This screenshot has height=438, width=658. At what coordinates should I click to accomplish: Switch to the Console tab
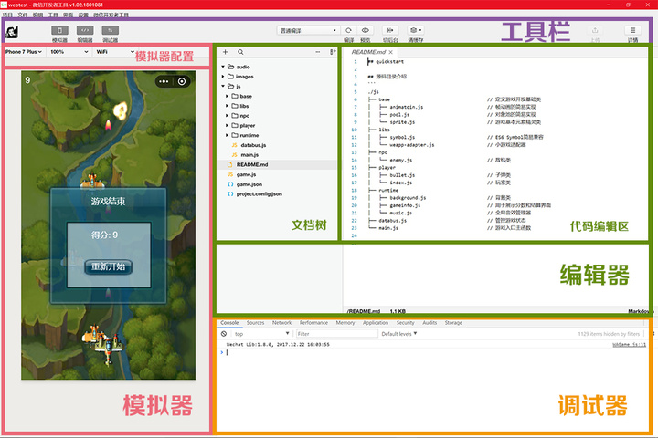tap(229, 323)
